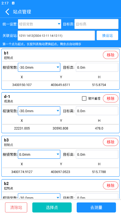The height and width of the screenshot is (215, 121).
Task: Edit the b1 目标高 field
Action: [97, 67]
